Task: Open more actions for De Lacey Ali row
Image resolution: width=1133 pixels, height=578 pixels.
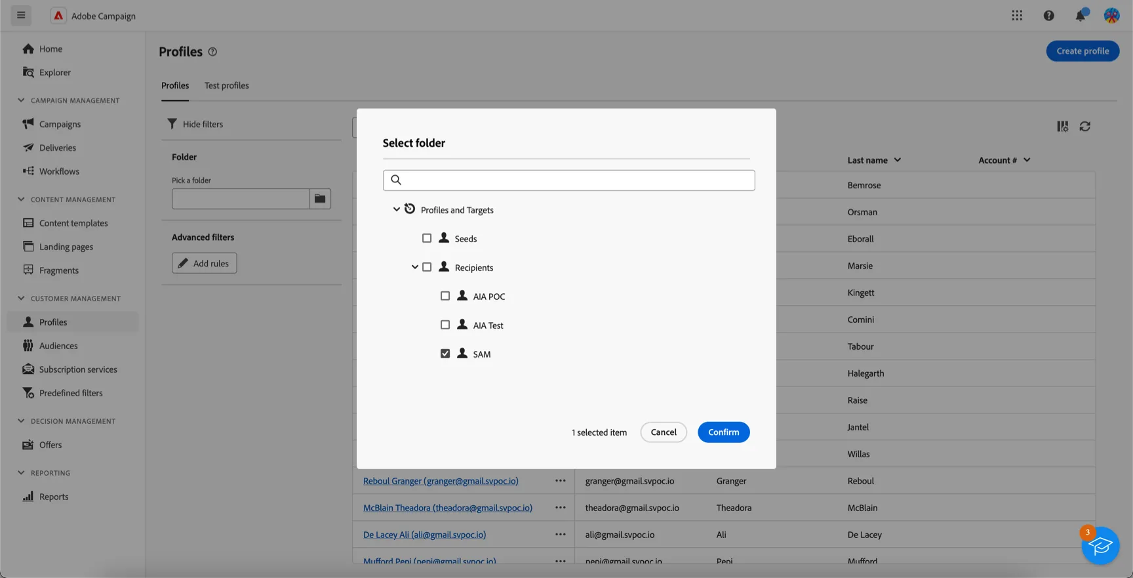Action: 561,535
